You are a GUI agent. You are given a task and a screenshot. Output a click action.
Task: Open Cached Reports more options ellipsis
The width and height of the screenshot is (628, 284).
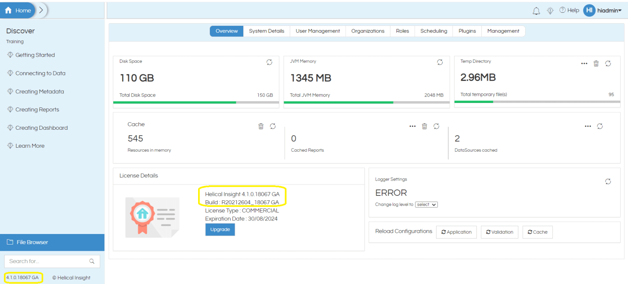tap(412, 126)
